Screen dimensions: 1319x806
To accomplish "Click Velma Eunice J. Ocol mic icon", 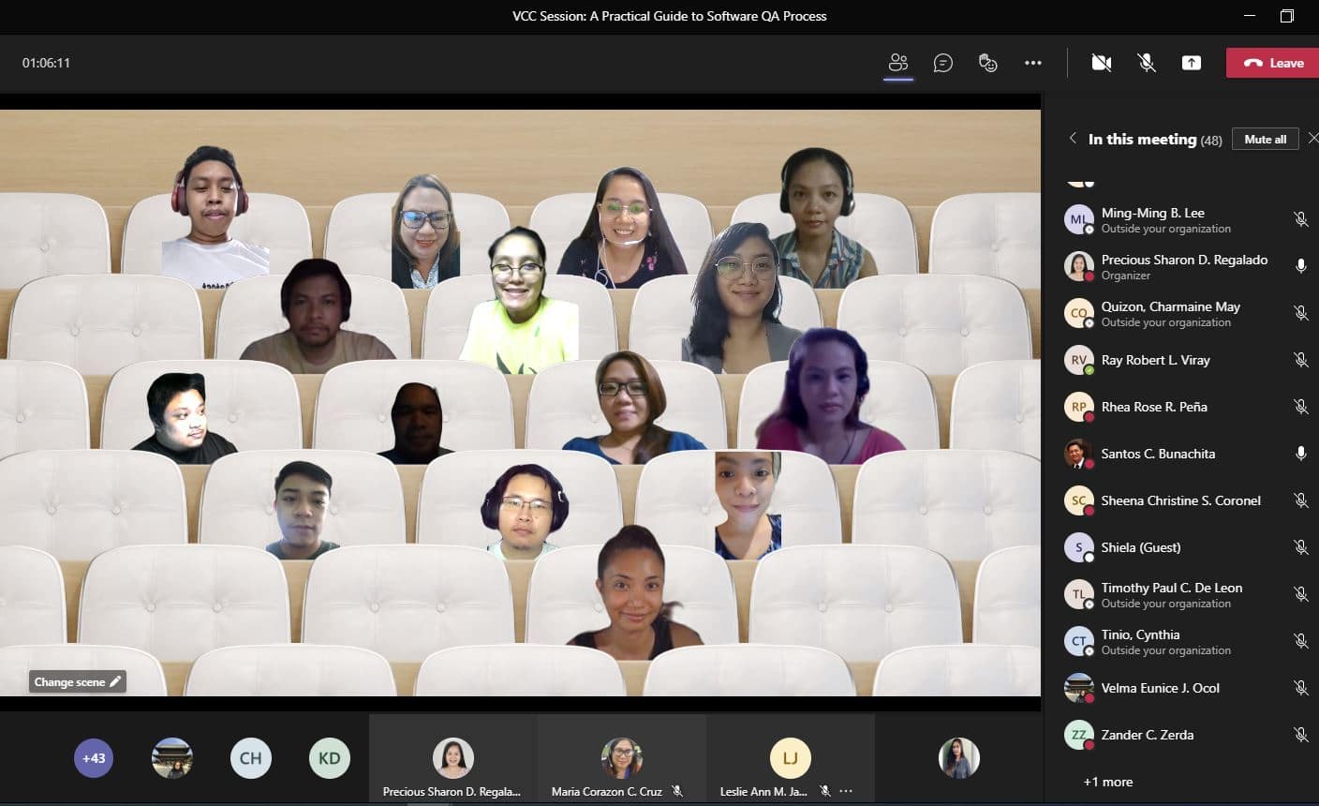I will [x=1300, y=688].
